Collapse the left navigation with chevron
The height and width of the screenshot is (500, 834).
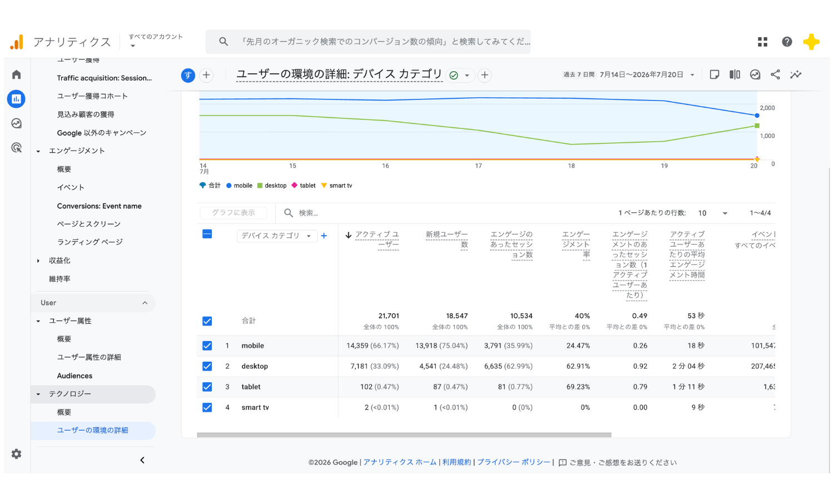point(142,460)
